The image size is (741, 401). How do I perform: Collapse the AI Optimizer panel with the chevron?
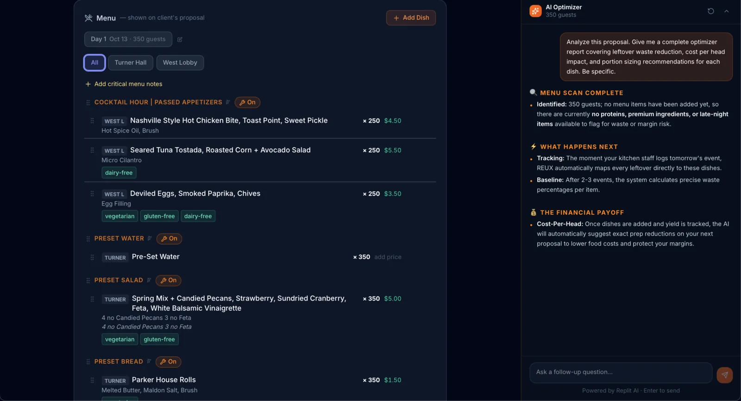pos(726,11)
